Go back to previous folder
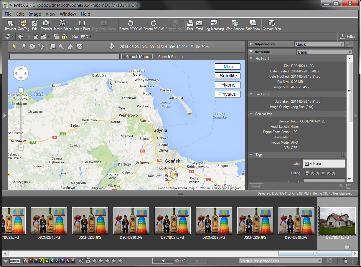Viewport: 361px width, 267px height. pyautogui.click(x=20, y=37)
